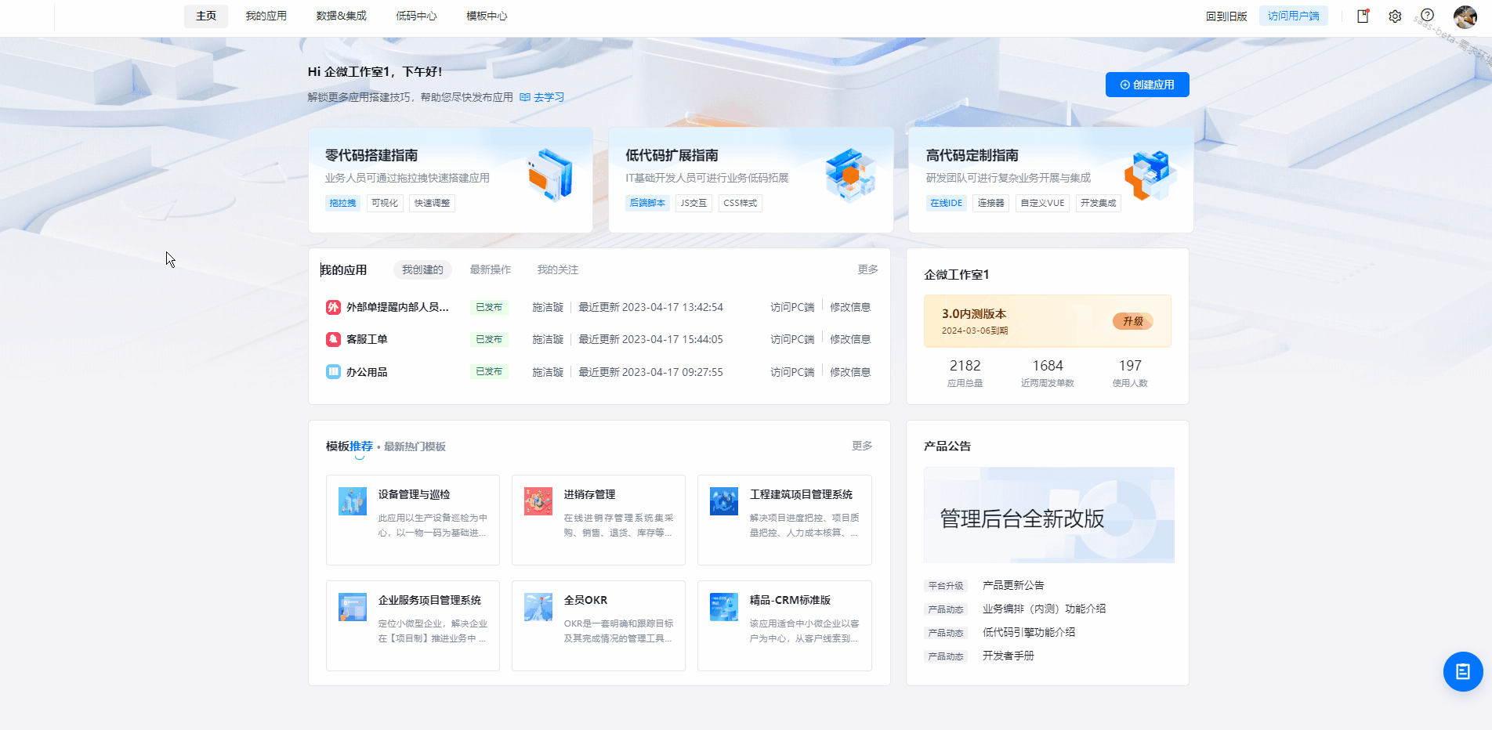This screenshot has width=1492, height=730.
Task: Click the 客服工单 app icon
Action: (x=333, y=339)
